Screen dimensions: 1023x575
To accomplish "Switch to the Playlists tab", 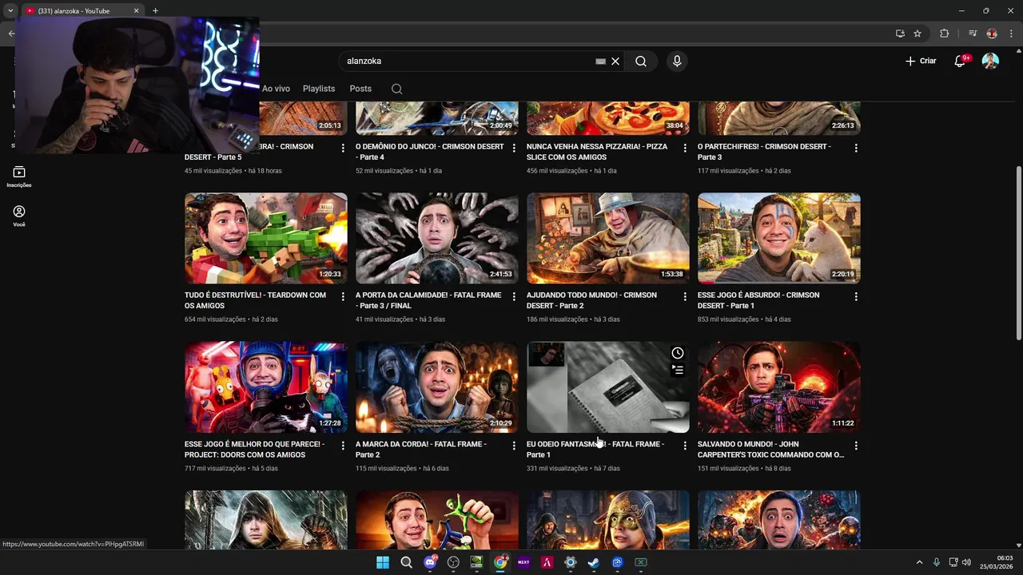I will click(319, 89).
